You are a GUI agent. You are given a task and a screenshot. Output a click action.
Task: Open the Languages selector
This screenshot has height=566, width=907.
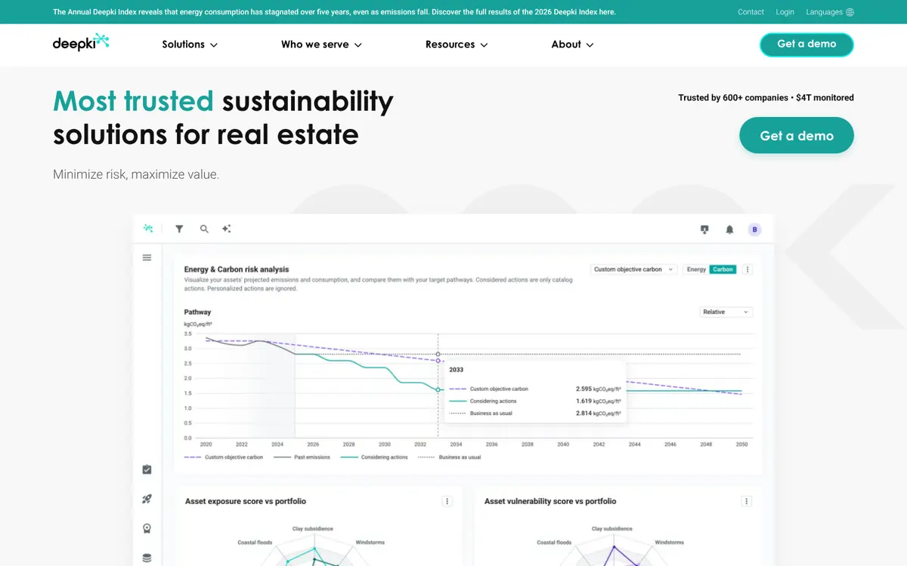(830, 12)
